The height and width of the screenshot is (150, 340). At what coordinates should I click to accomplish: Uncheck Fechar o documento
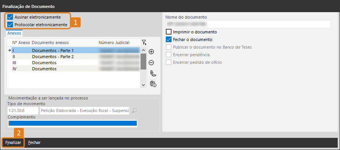(x=168, y=39)
